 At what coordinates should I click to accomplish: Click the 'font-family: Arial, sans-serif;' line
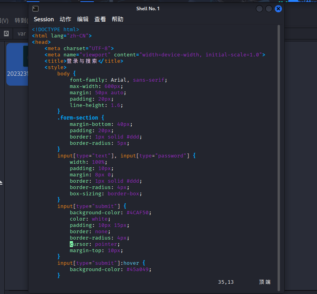pos(118,80)
